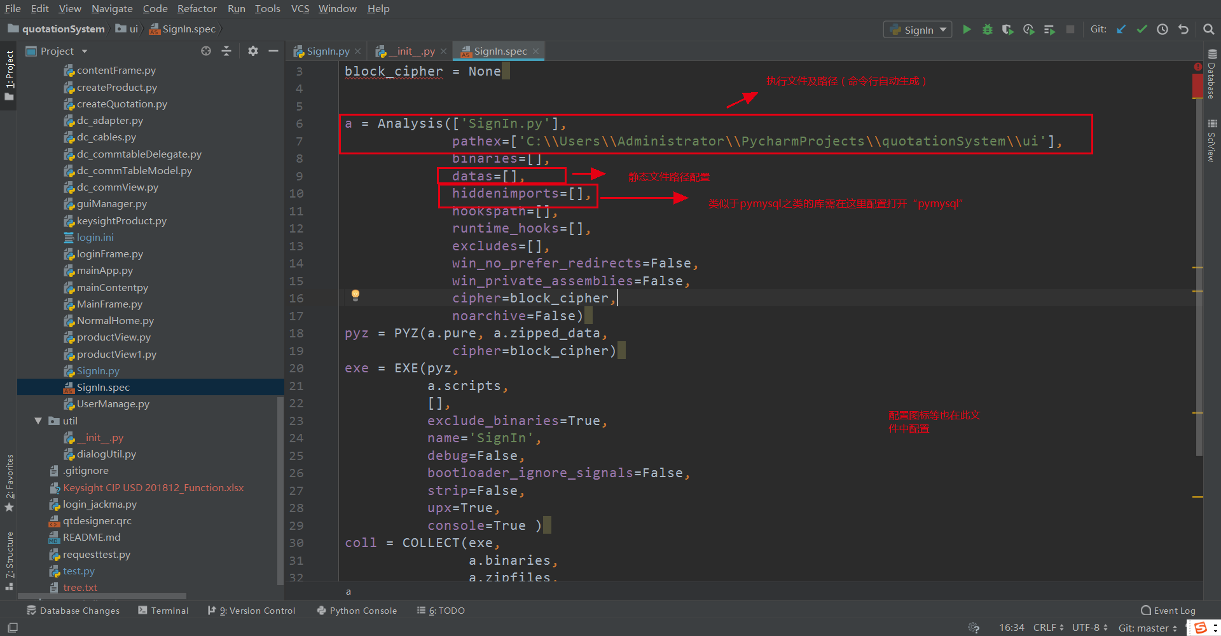Open UTF-8 encoding dropdown
Screen dimensions: 1221x636
[1090, 628]
